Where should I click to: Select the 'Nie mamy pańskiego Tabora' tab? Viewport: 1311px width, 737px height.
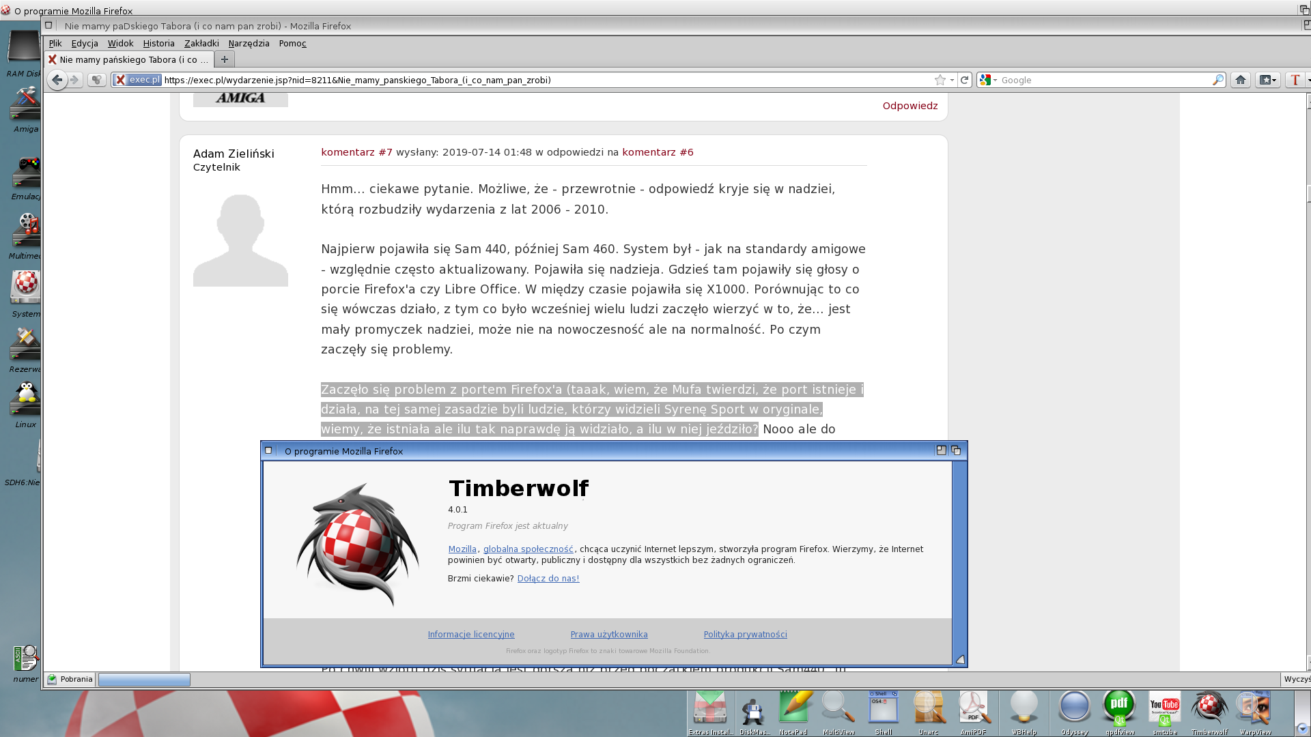(x=129, y=59)
